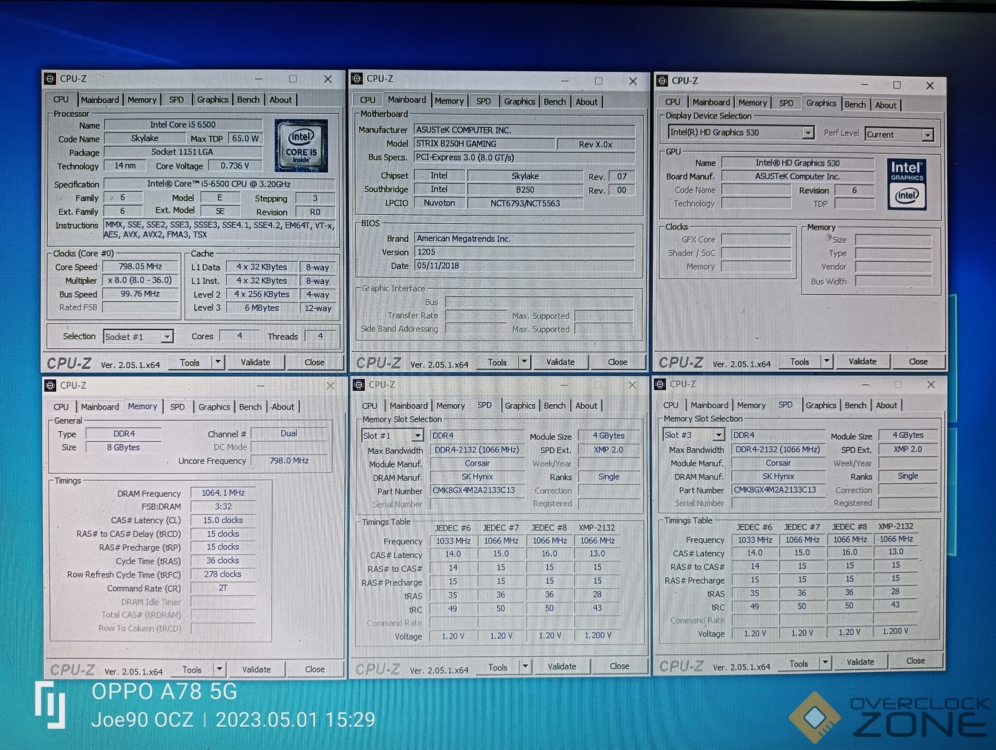
Task: Close the Display Device Selection window with its X
Action: [930, 86]
